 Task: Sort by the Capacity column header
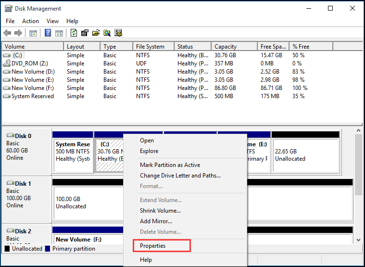click(226, 47)
